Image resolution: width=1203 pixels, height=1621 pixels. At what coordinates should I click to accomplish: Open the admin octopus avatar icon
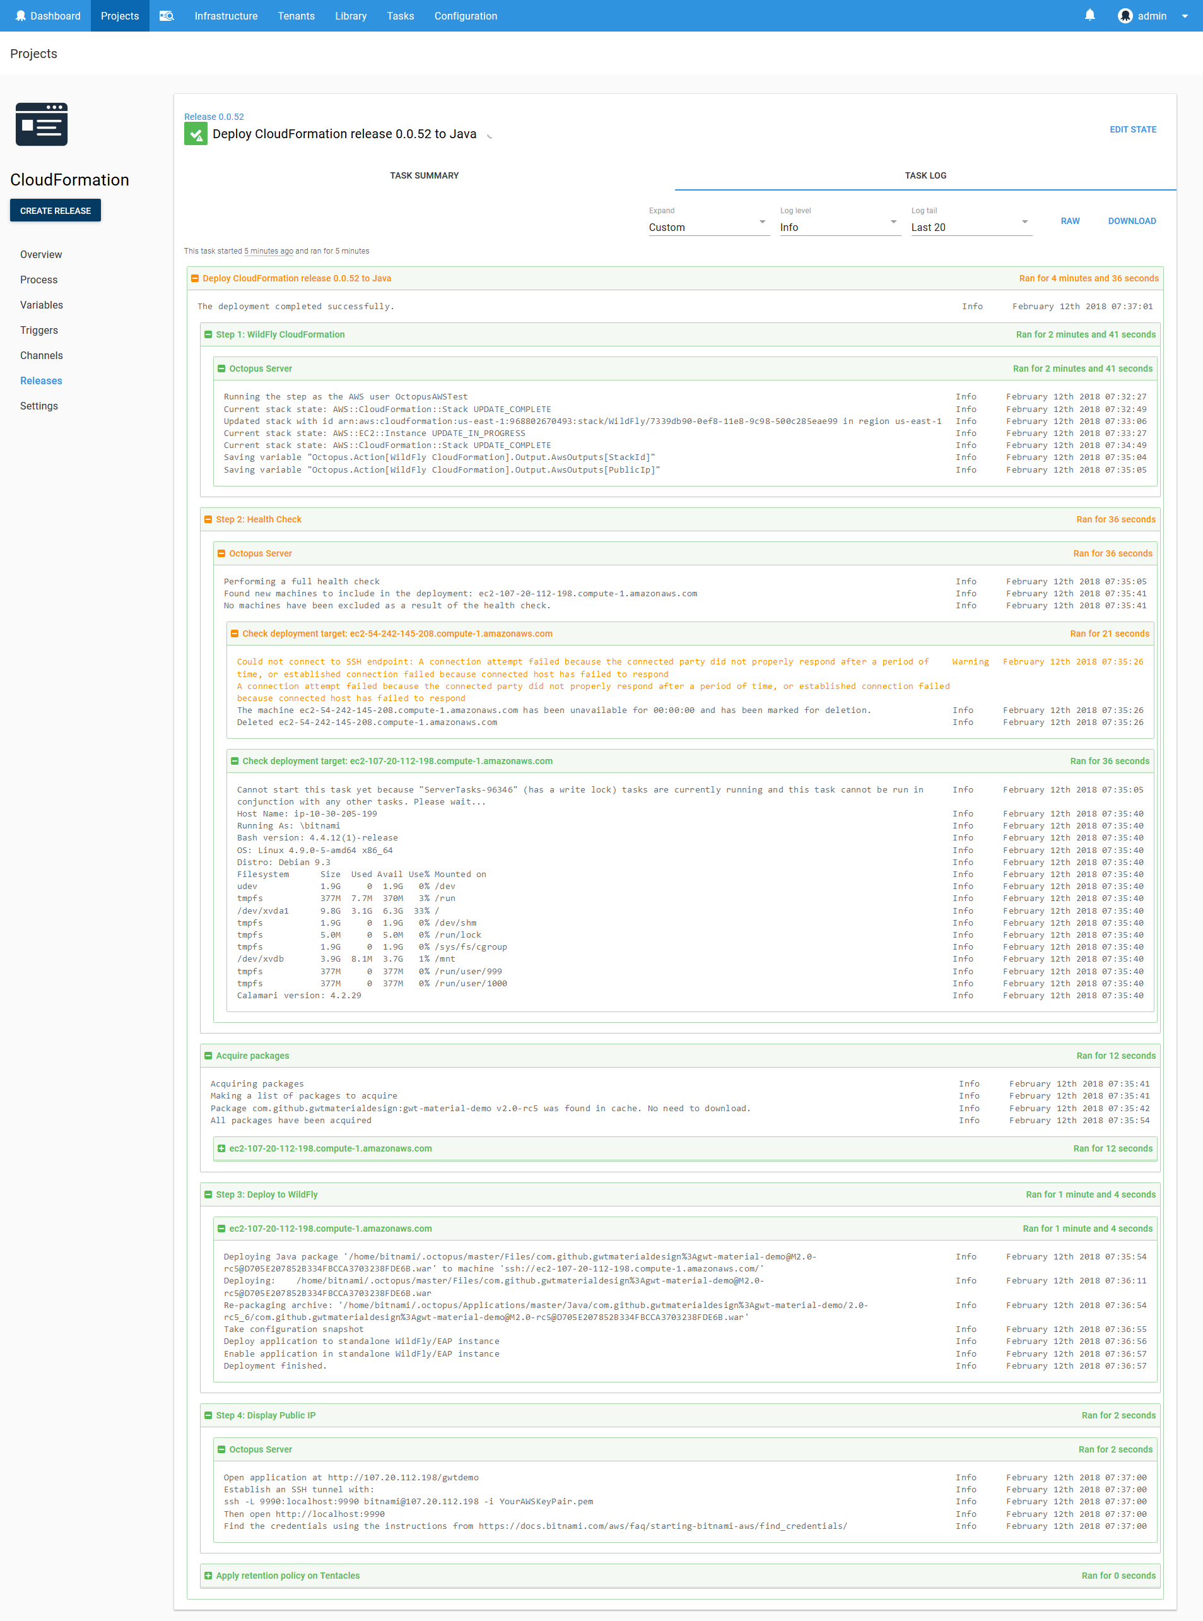pyautogui.click(x=1125, y=15)
